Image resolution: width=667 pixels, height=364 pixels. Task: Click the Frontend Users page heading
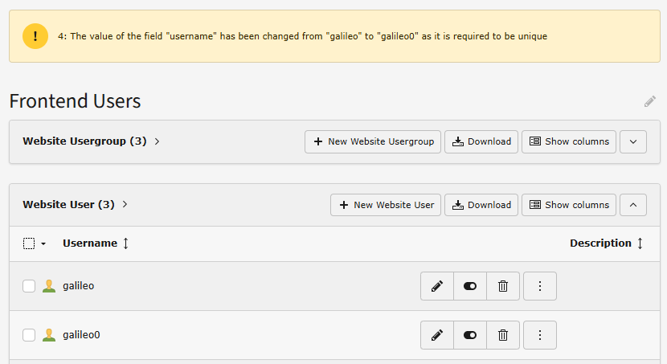pyautogui.click(x=75, y=101)
